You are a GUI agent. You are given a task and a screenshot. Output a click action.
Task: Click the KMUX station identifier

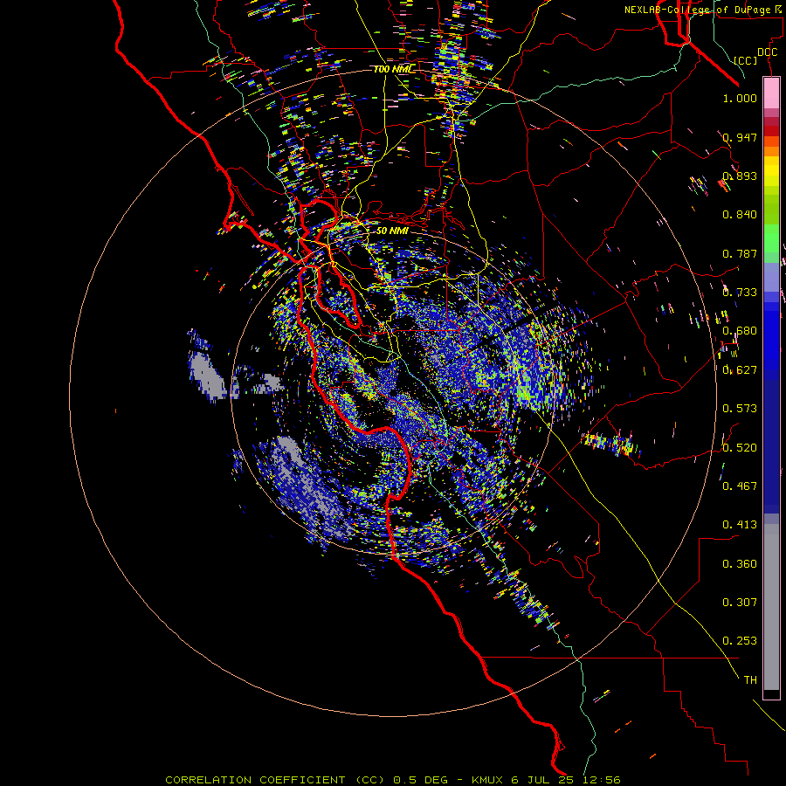[486, 780]
